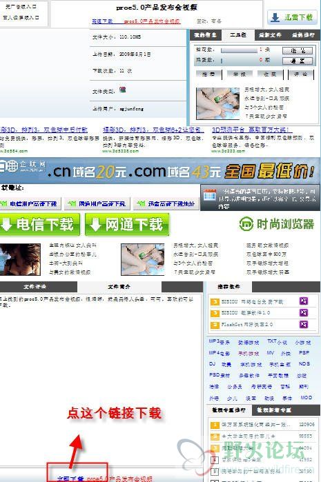Click the 迅雷高速下载地址 link button

tap(166, 204)
